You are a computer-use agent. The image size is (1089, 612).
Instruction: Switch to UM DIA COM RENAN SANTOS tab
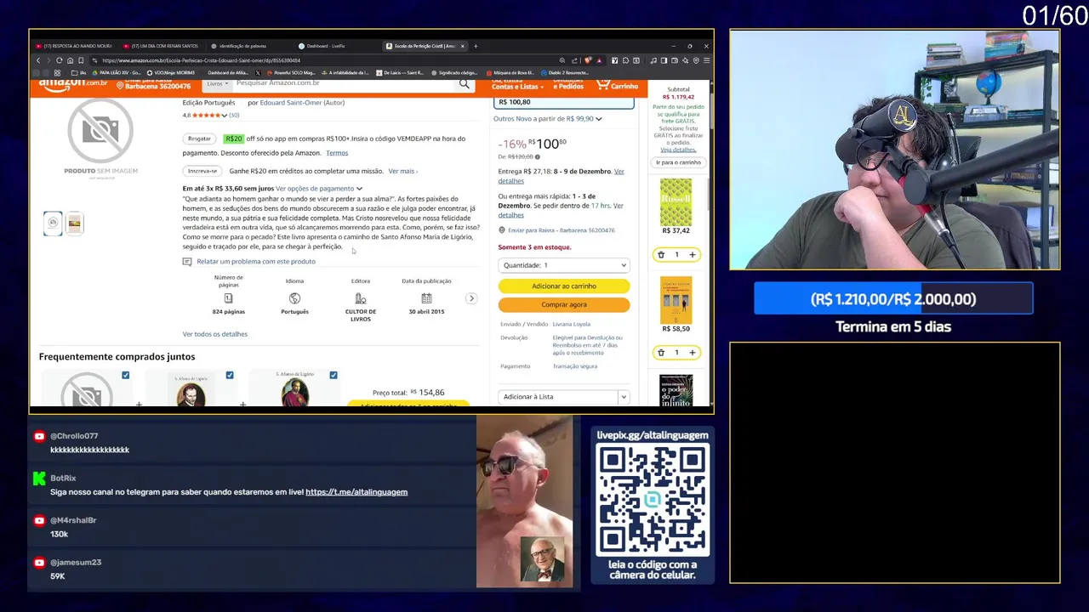coord(162,46)
